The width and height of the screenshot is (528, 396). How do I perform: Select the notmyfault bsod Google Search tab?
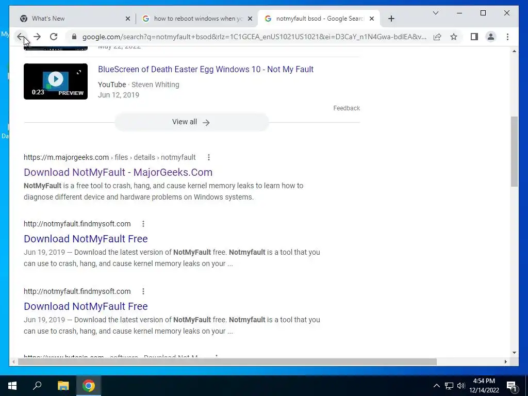tap(319, 19)
